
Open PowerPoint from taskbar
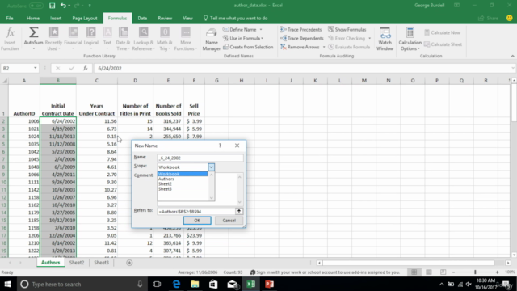click(x=269, y=284)
